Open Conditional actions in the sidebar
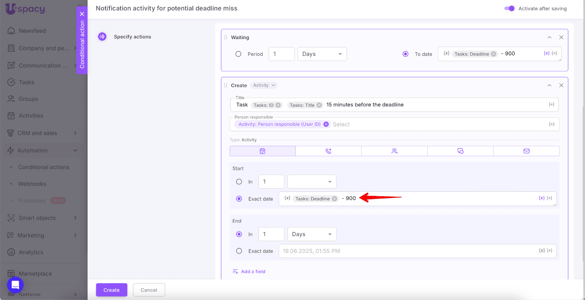585x300 pixels. (x=44, y=167)
